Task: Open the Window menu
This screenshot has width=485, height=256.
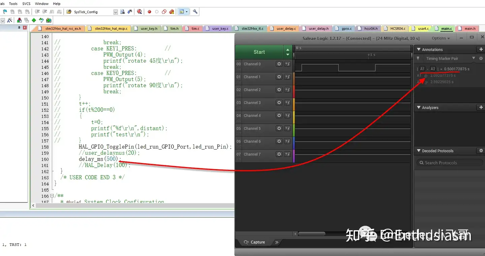Action: (x=42, y=4)
